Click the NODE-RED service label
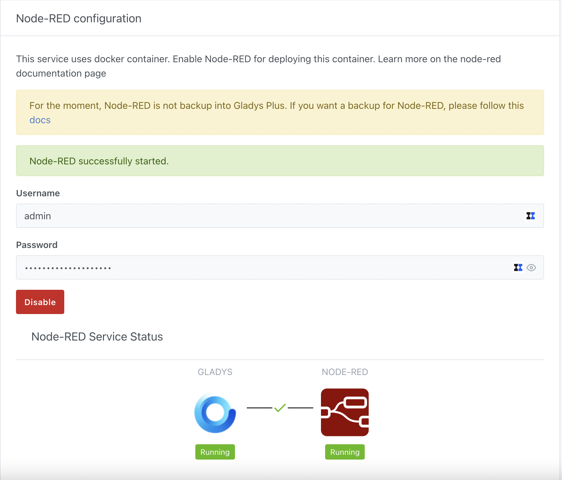562x480 pixels. (x=345, y=372)
